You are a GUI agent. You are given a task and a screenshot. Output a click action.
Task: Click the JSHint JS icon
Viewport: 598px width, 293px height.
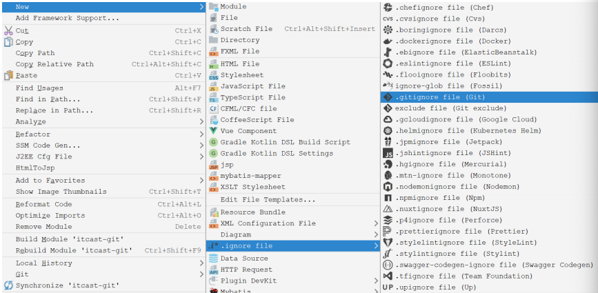tap(388, 153)
